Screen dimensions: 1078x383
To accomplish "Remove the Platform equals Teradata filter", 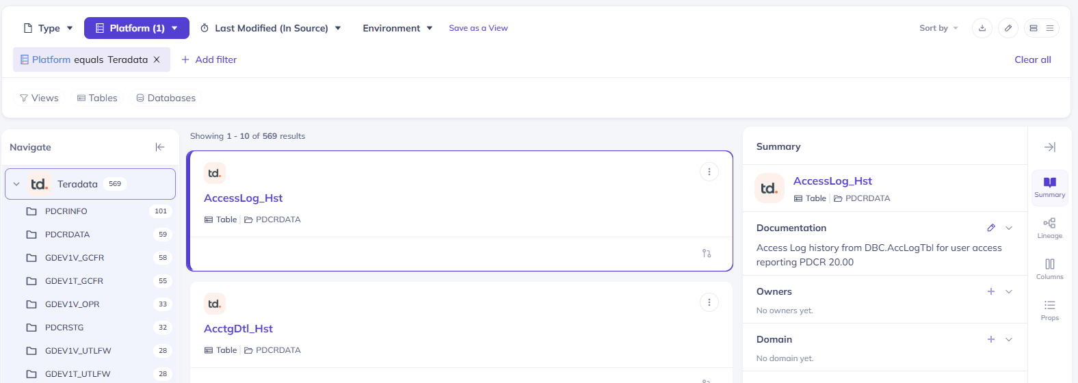I will pos(157,60).
